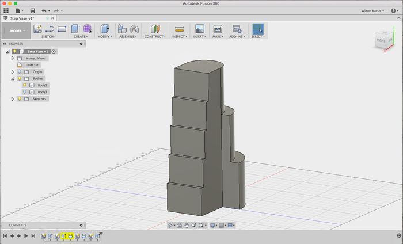Viewport: 403px width, 244px height.
Task: Open the data panel grid icon
Action: (x=6, y=10)
